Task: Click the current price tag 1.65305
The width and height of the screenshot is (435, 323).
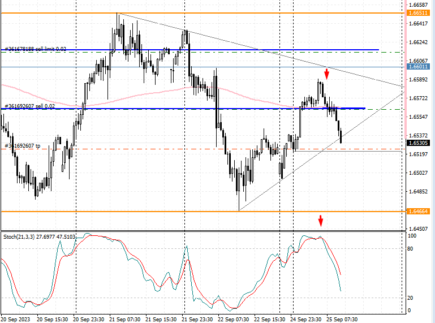Action: click(x=418, y=143)
